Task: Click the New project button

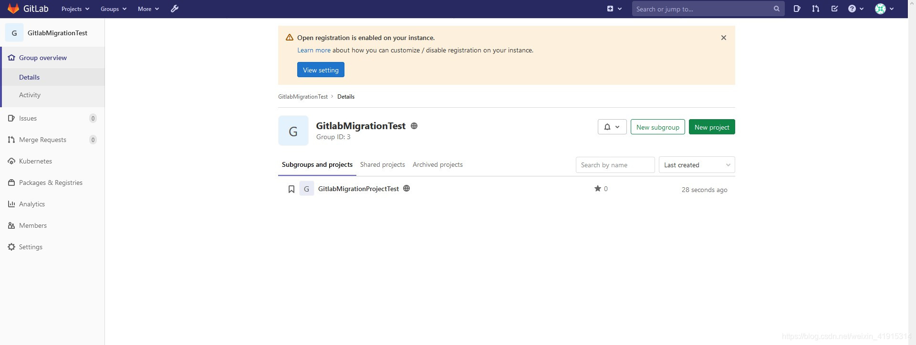Action: click(x=712, y=127)
